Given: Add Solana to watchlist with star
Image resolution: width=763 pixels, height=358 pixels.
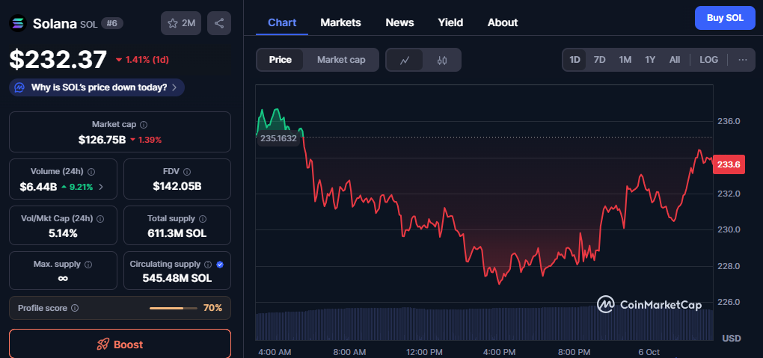Looking at the screenshot, I should (180, 23).
